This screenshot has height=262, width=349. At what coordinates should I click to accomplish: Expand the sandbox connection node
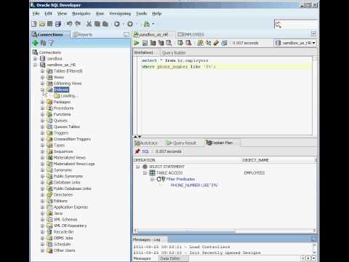coord(35,59)
